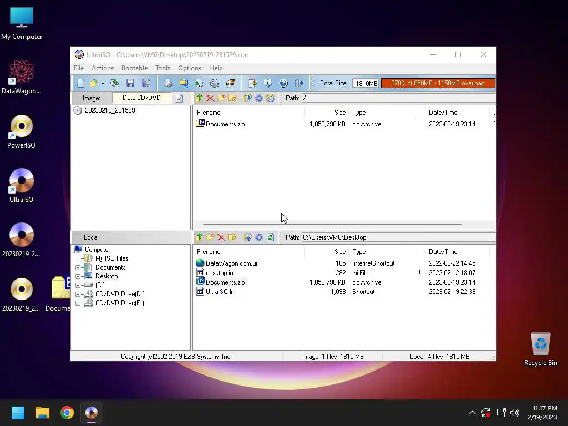Open Windows Start button on taskbar
Screen dimensions: 568x426
pos(18,413)
